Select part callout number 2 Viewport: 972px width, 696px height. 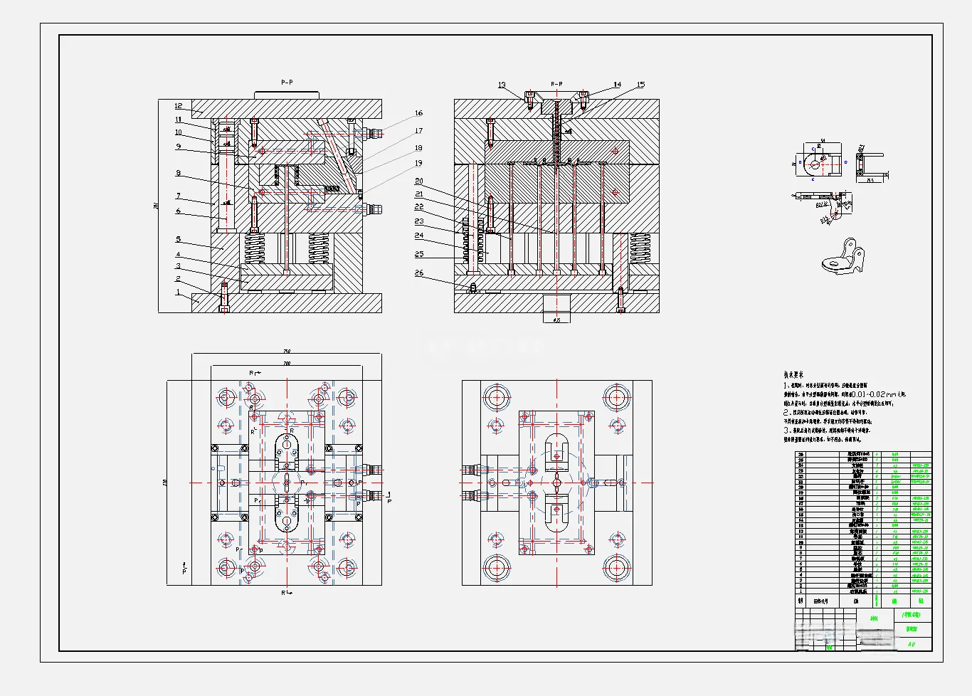[179, 279]
